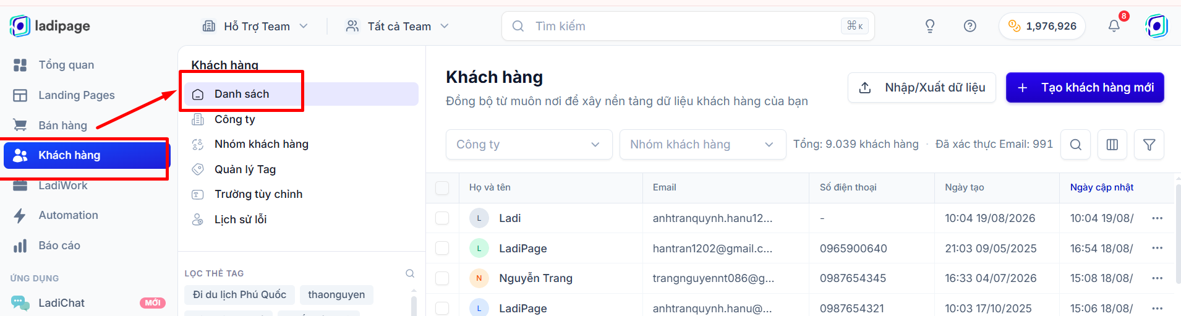Viewport: 1181px width, 316px height.
Task: Click phone number 0965900640
Action: click(x=853, y=249)
